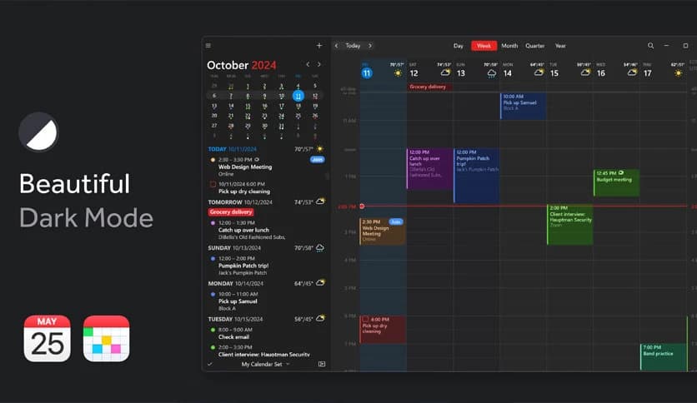Click rain weather icon on SUNDAY row
697x403 pixels.
click(x=320, y=247)
